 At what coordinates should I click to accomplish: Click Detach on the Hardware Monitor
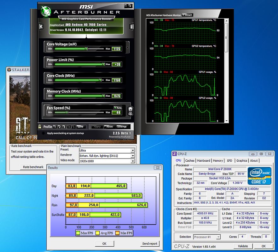(x=187, y=15)
